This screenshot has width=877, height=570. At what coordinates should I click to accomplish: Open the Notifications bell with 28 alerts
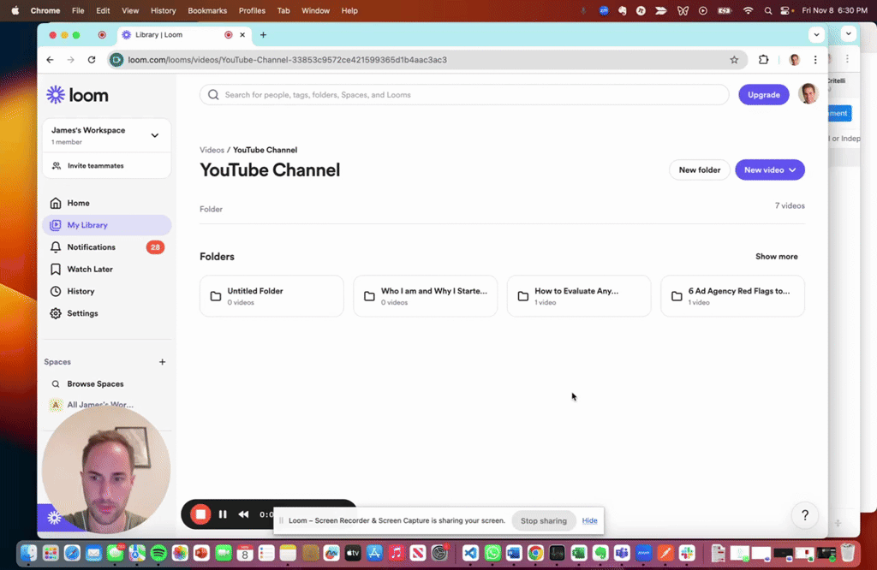[x=92, y=246]
